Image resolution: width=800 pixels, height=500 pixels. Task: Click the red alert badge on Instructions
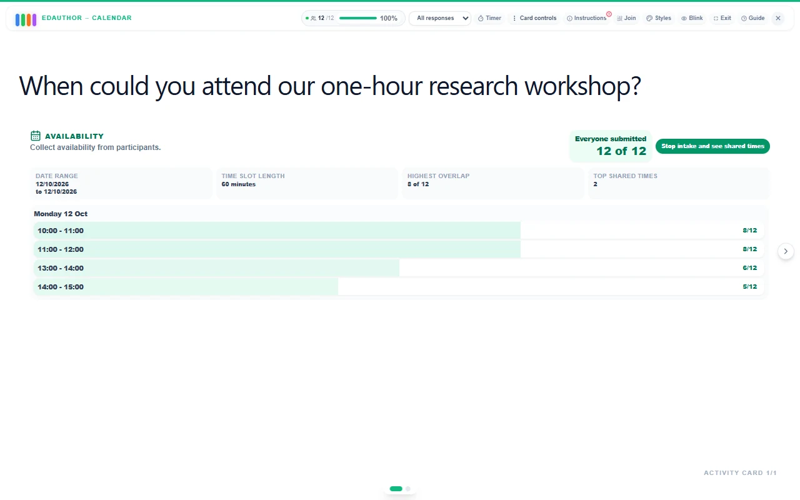[x=609, y=14]
